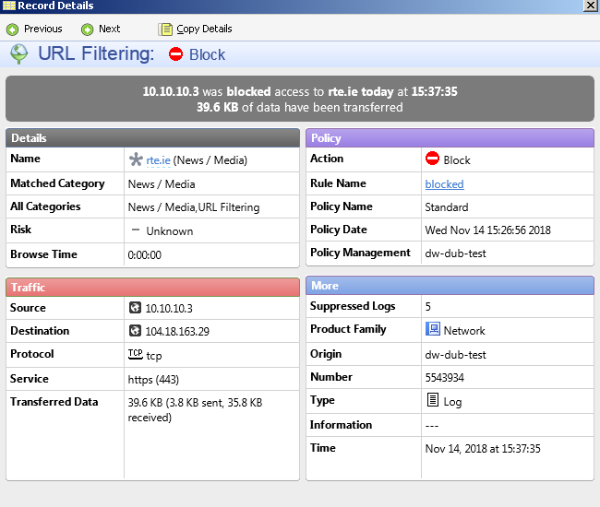Select 'News / Media,URL Filtering' categories value

[194, 207]
